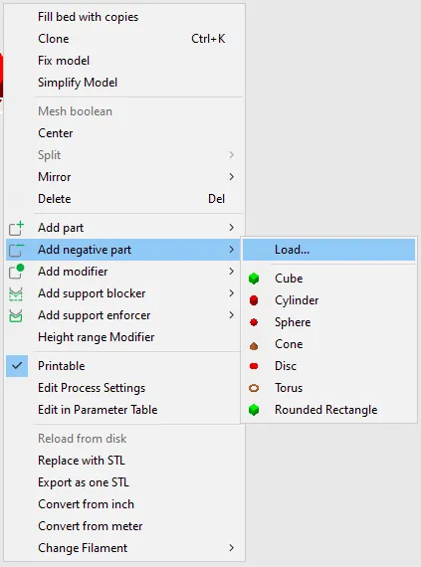
Task: Click the Add support blocker icon
Action: [16, 294]
